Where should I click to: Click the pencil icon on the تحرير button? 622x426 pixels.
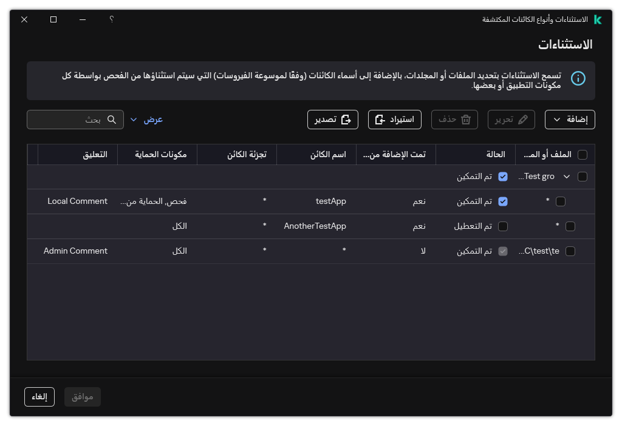[524, 120]
